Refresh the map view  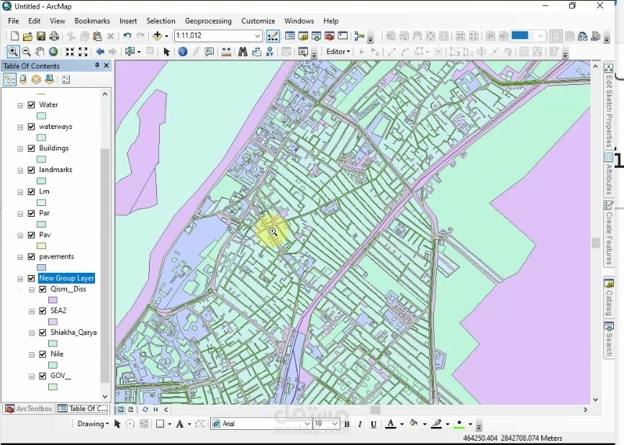click(145, 409)
